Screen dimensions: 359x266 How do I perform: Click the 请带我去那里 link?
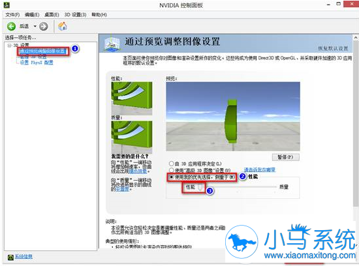click(260, 170)
